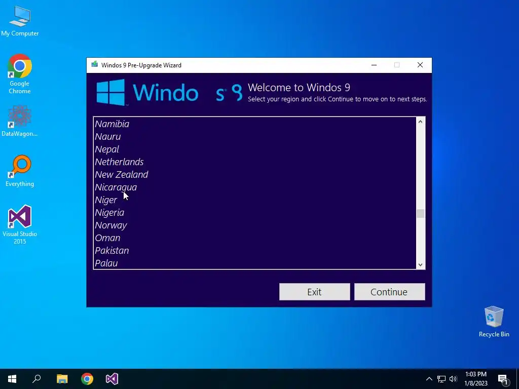
Task: Click the Exit button
Action: [x=314, y=292]
